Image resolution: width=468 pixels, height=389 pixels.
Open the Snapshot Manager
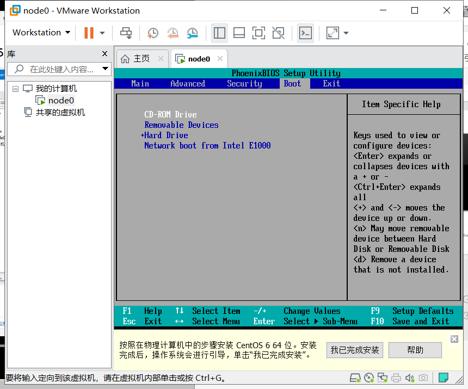(192, 33)
